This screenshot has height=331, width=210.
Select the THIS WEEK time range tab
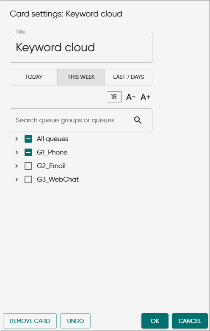click(81, 77)
